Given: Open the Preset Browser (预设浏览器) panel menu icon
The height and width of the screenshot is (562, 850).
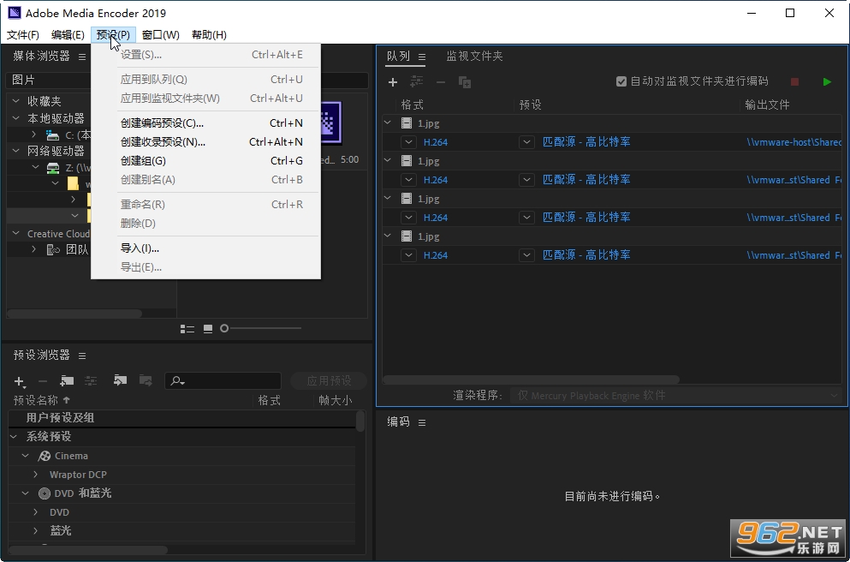Looking at the screenshot, I should pyautogui.click(x=82, y=356).
